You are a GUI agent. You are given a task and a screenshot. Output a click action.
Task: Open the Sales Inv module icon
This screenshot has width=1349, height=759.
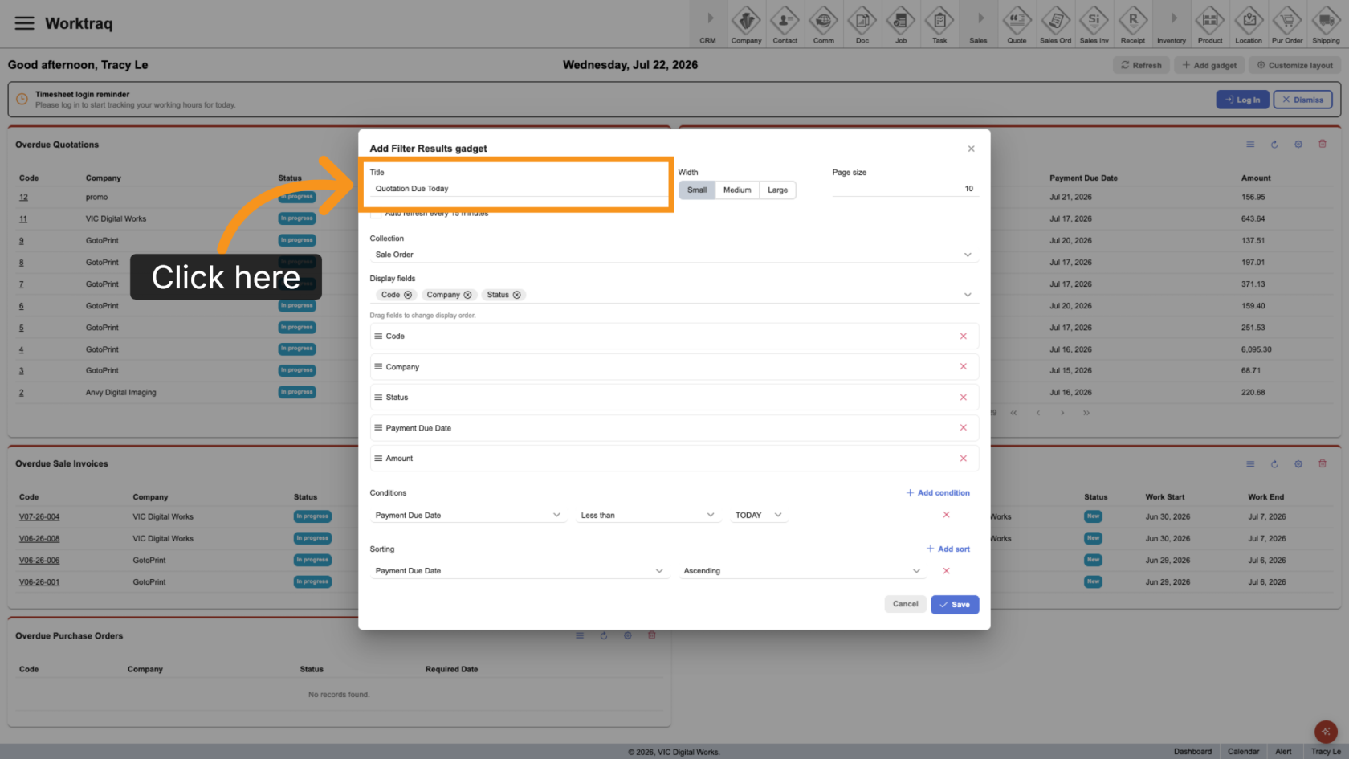point(1094,24)
